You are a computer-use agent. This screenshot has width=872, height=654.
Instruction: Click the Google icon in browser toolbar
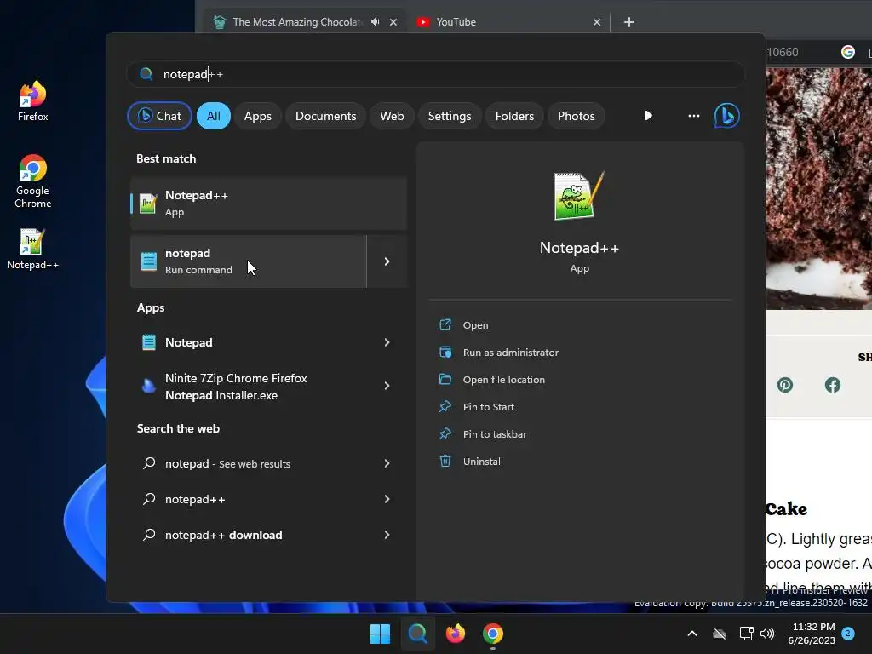(847, 52)
